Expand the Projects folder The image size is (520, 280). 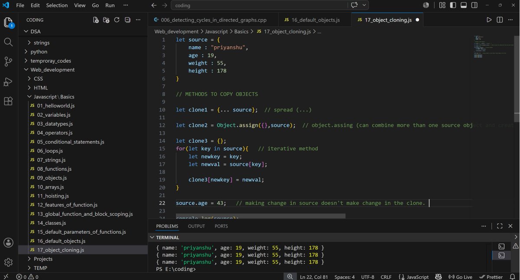(43, 259)
